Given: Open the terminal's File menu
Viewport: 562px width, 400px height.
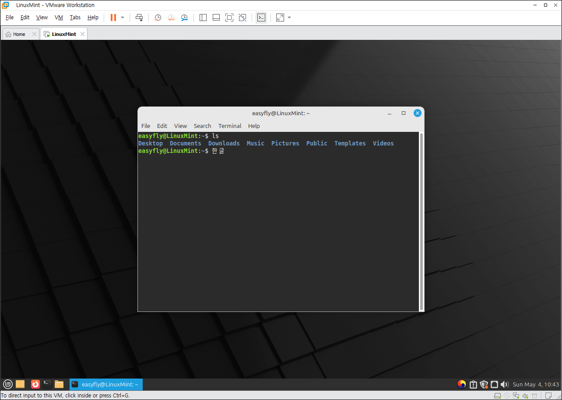Looking at the screenshot, I should point(146,126).
